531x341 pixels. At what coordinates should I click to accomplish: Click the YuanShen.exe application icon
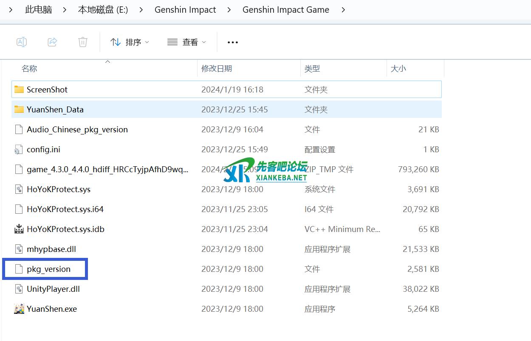(19, 309)
